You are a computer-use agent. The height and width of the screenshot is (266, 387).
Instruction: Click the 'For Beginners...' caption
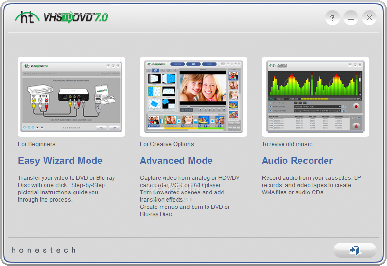coord(39,144)
